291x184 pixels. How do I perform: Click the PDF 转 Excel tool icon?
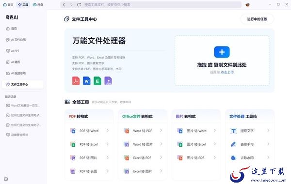pos(73,144)
